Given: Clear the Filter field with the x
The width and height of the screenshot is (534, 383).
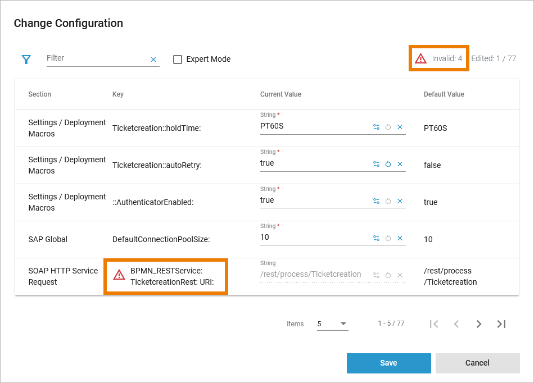Looking at the screenshot, I should click(153, 60).
